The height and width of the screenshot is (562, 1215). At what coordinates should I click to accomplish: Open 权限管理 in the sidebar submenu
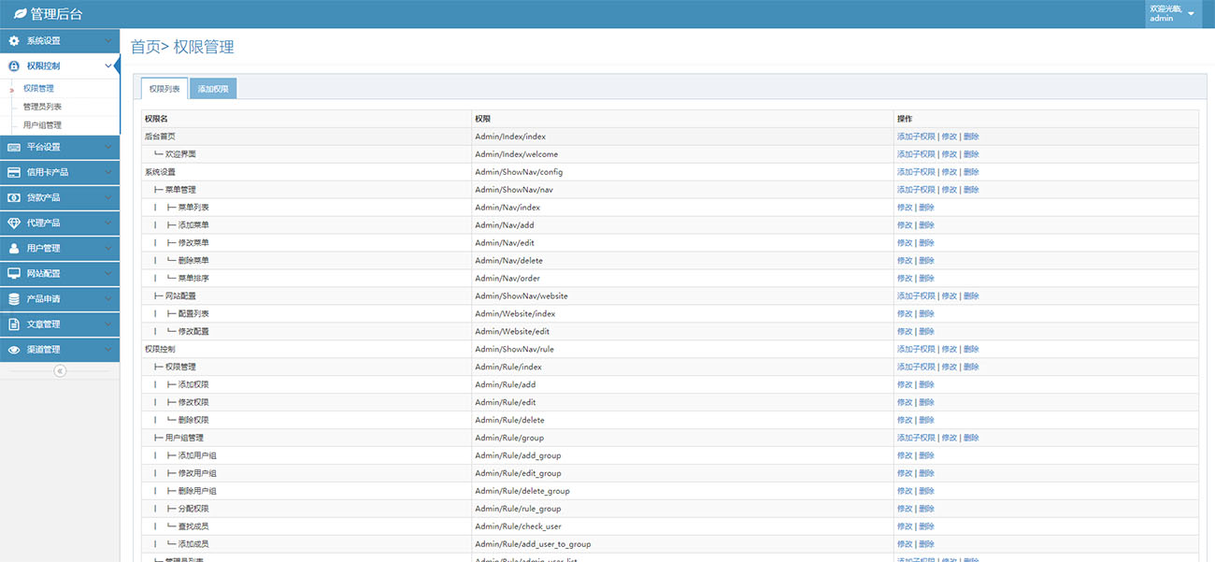tap(38, 89)
